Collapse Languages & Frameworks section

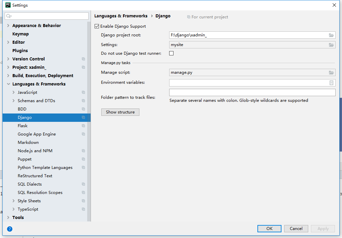click(8, 84)
